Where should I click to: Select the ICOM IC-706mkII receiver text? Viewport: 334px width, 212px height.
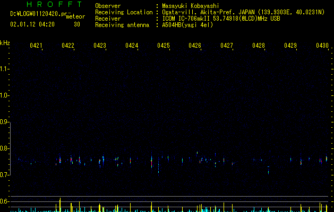221,19
